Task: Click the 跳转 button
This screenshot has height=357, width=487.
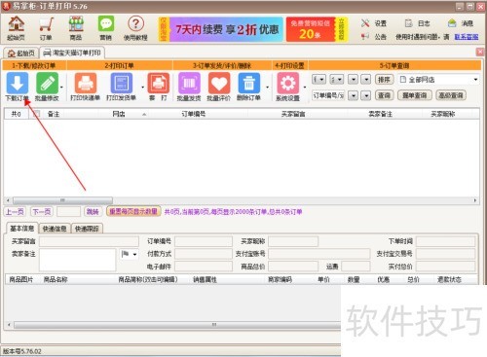Action: (x=93, y=212)
